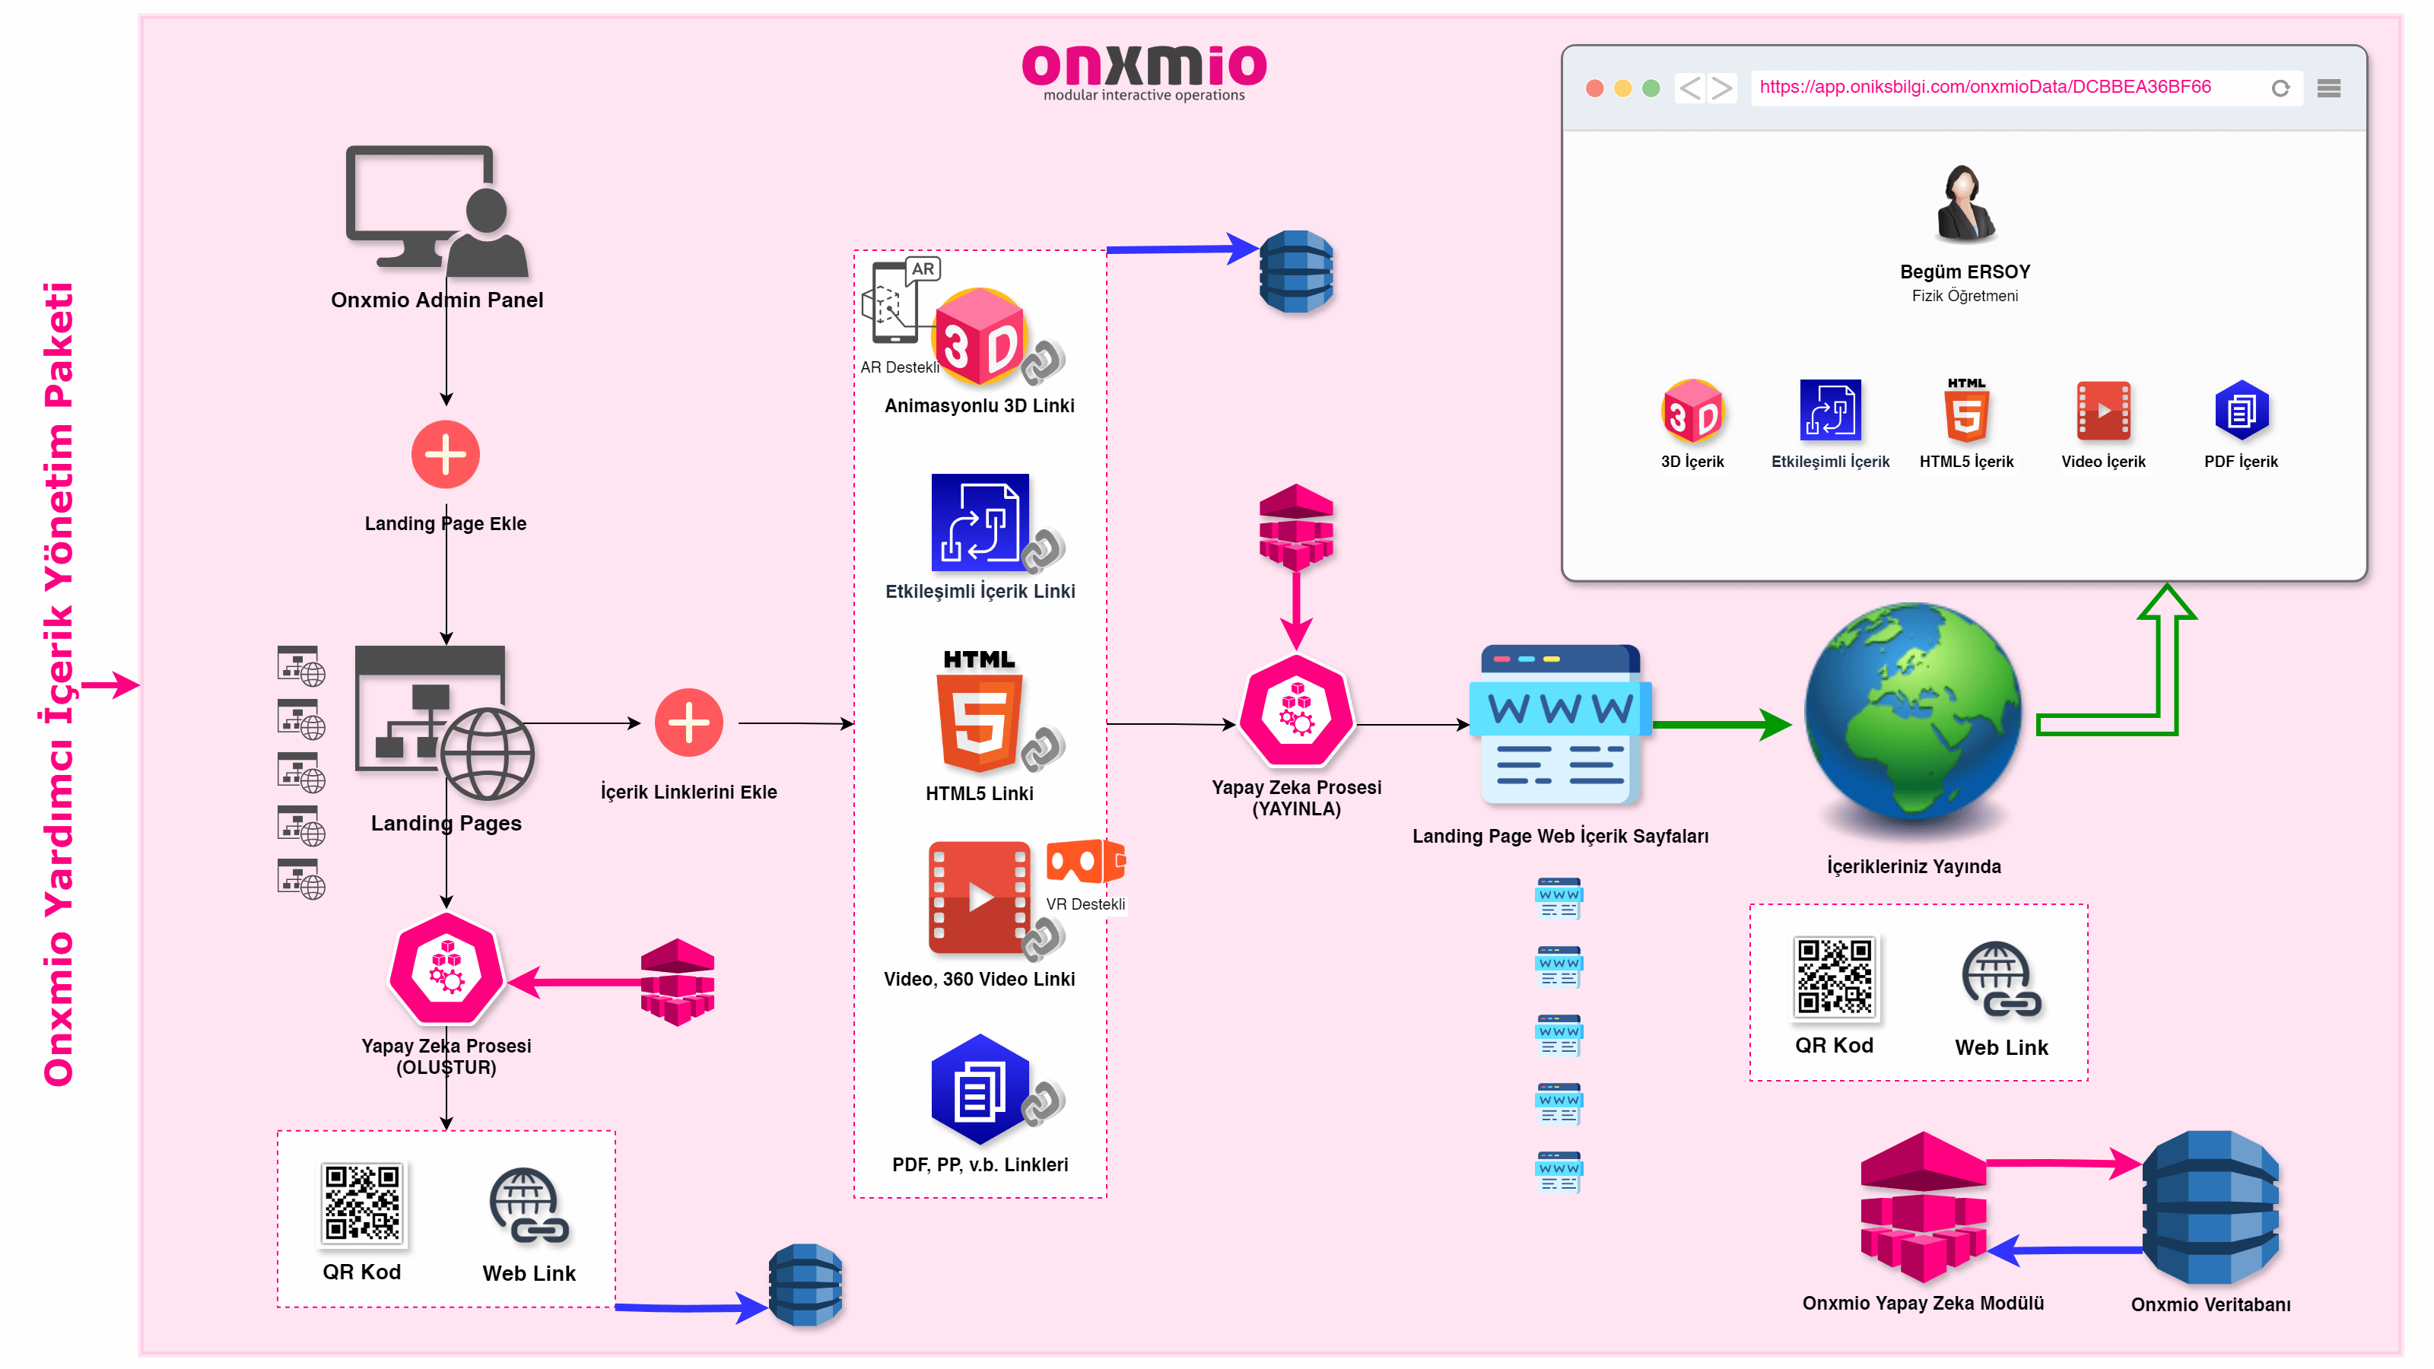Open Etkileşimli İçerik in the browser mockup
Image resolution: width=2434 pixels, height=1369 pixels.
(x=1830, y=410)
